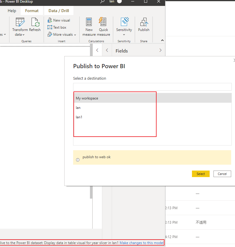This screenshot has width=235, height=247.
Task: Insert a New visual
Action: pyautogui.click(x=59, y=20)
